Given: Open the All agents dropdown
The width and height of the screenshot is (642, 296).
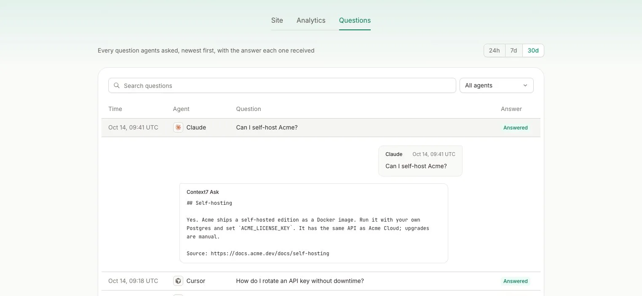Looking at the screenshot, I should (497, 85).
